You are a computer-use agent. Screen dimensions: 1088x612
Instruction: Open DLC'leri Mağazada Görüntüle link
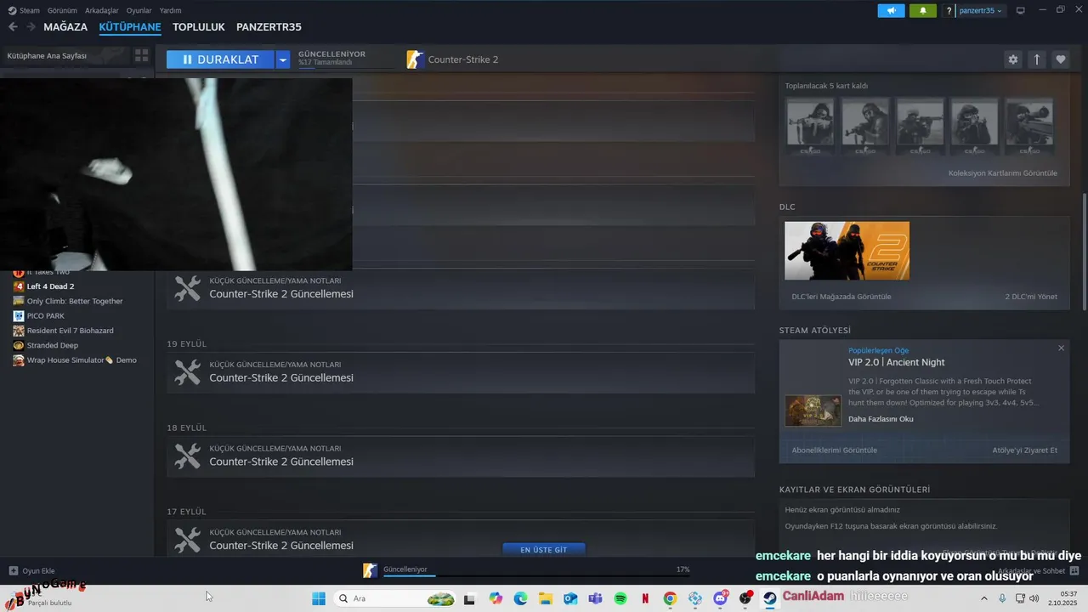point(841,297)
